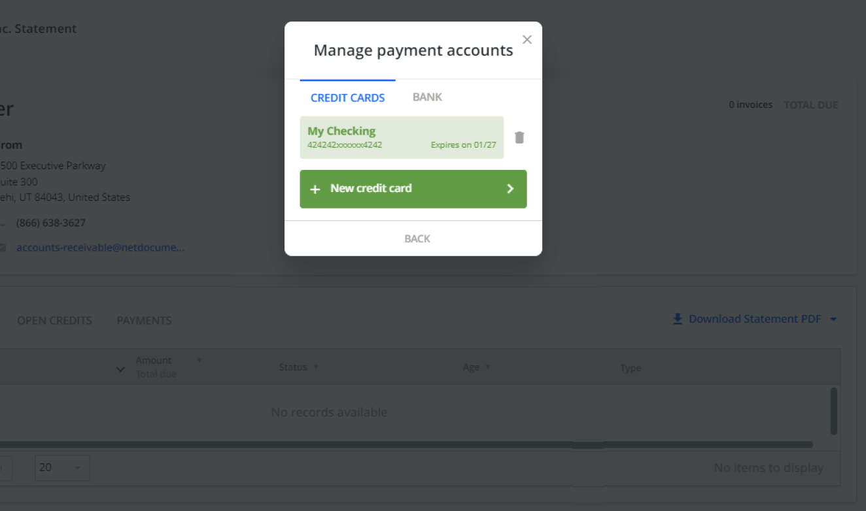Switch to the Bank tab
The image size is (866, 511).
click(427, 97)
